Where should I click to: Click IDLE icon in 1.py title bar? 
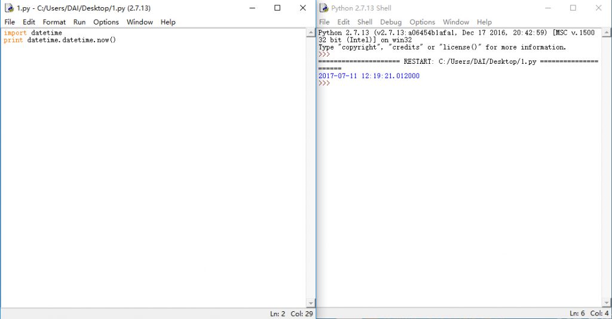pyautogui.click(x=10, y=8)
